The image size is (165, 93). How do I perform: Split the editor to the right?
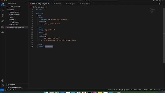[x=159, y=4]
